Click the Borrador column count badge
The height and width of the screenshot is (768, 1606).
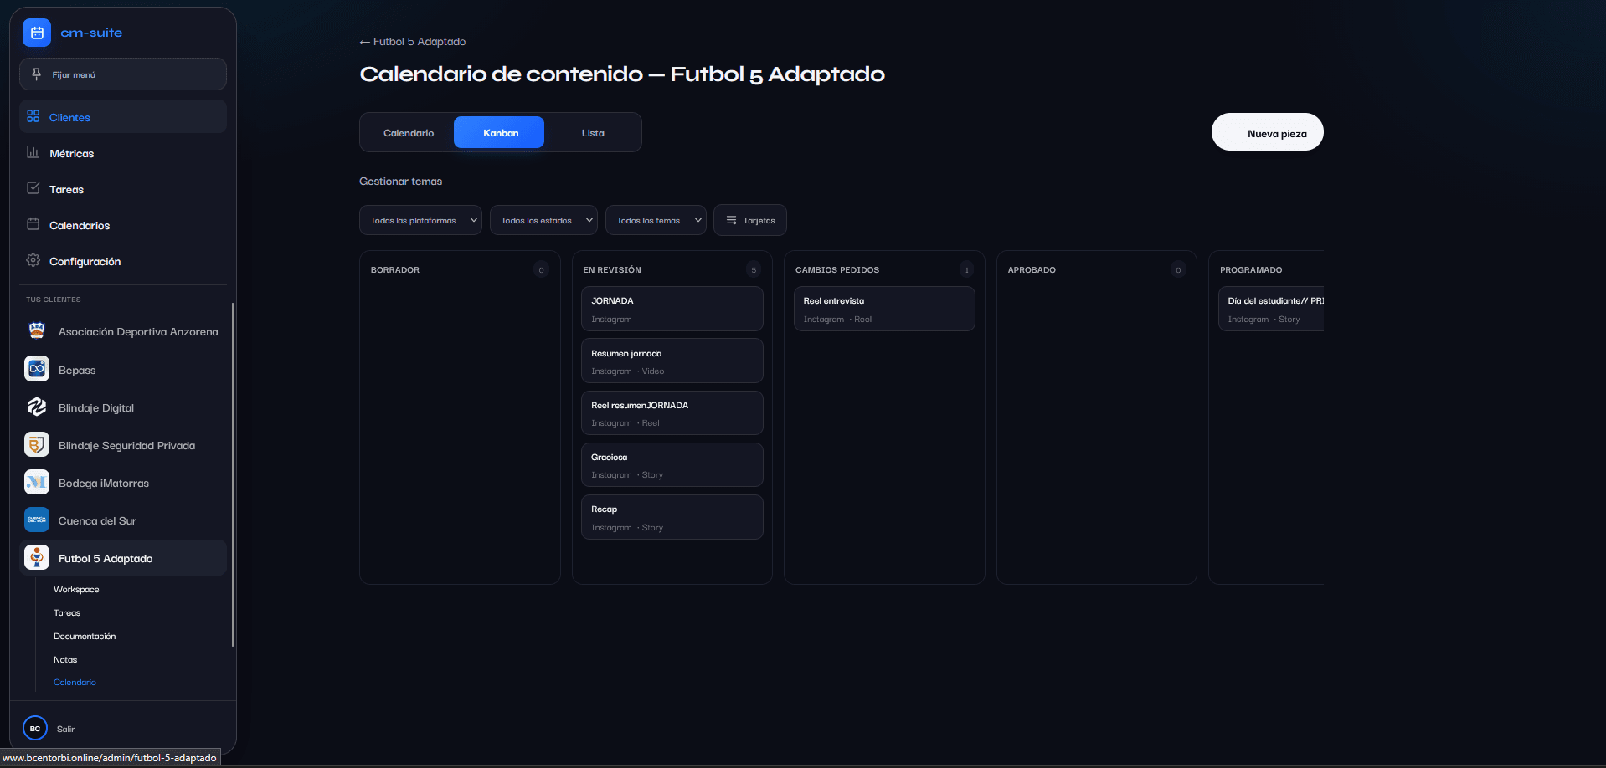(541, 269)
